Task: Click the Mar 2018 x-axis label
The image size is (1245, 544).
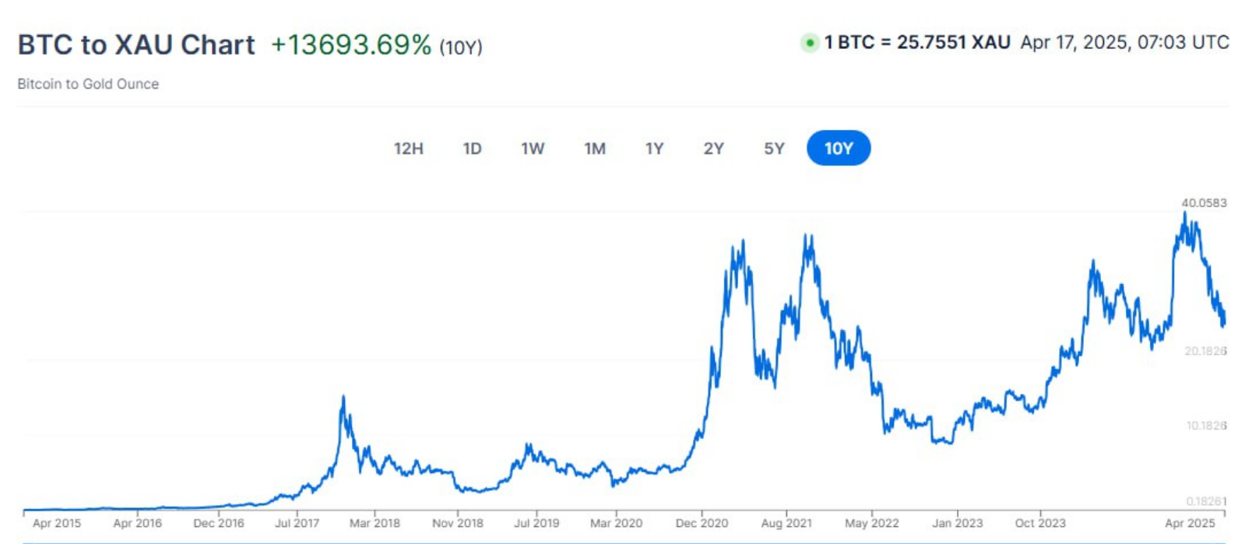Action: point(375,523)
